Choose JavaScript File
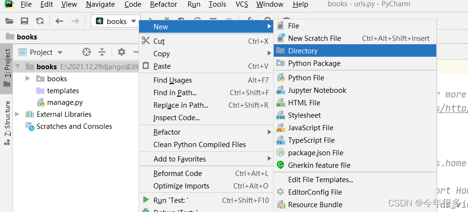This screenshot has height=212, width=468. click(x=355, y=128)
